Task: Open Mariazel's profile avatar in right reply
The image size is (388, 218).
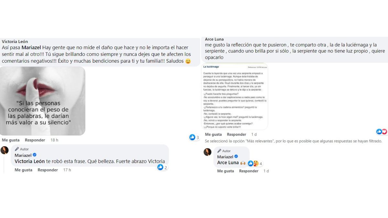Action: coord(208,152)
